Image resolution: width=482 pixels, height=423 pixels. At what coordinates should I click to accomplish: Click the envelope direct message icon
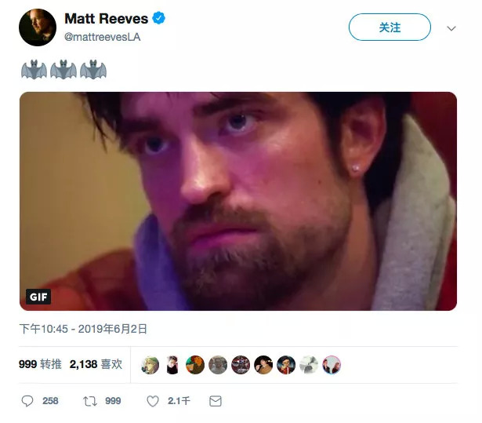pos(216,401)
